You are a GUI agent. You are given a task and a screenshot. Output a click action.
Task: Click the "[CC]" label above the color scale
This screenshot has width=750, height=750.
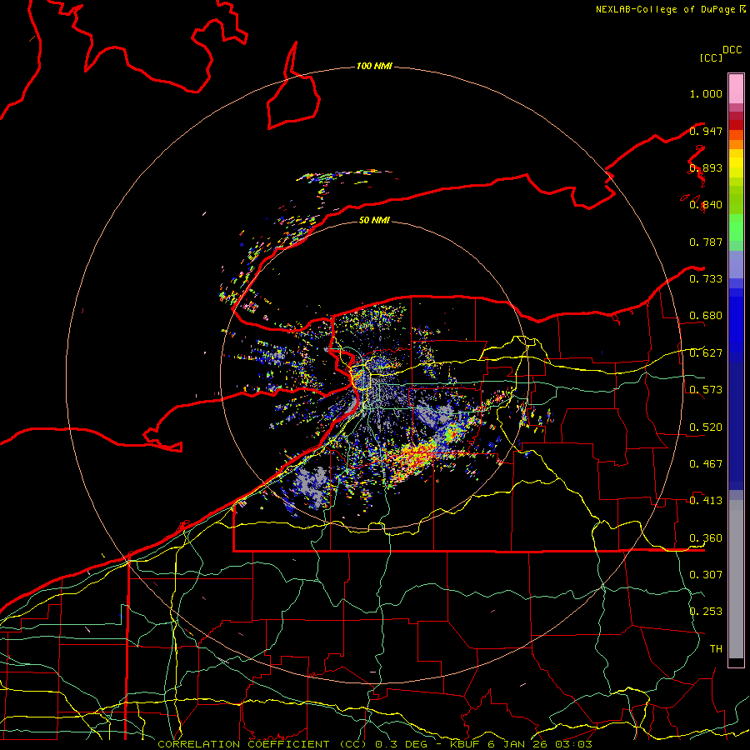coord(711,57)
